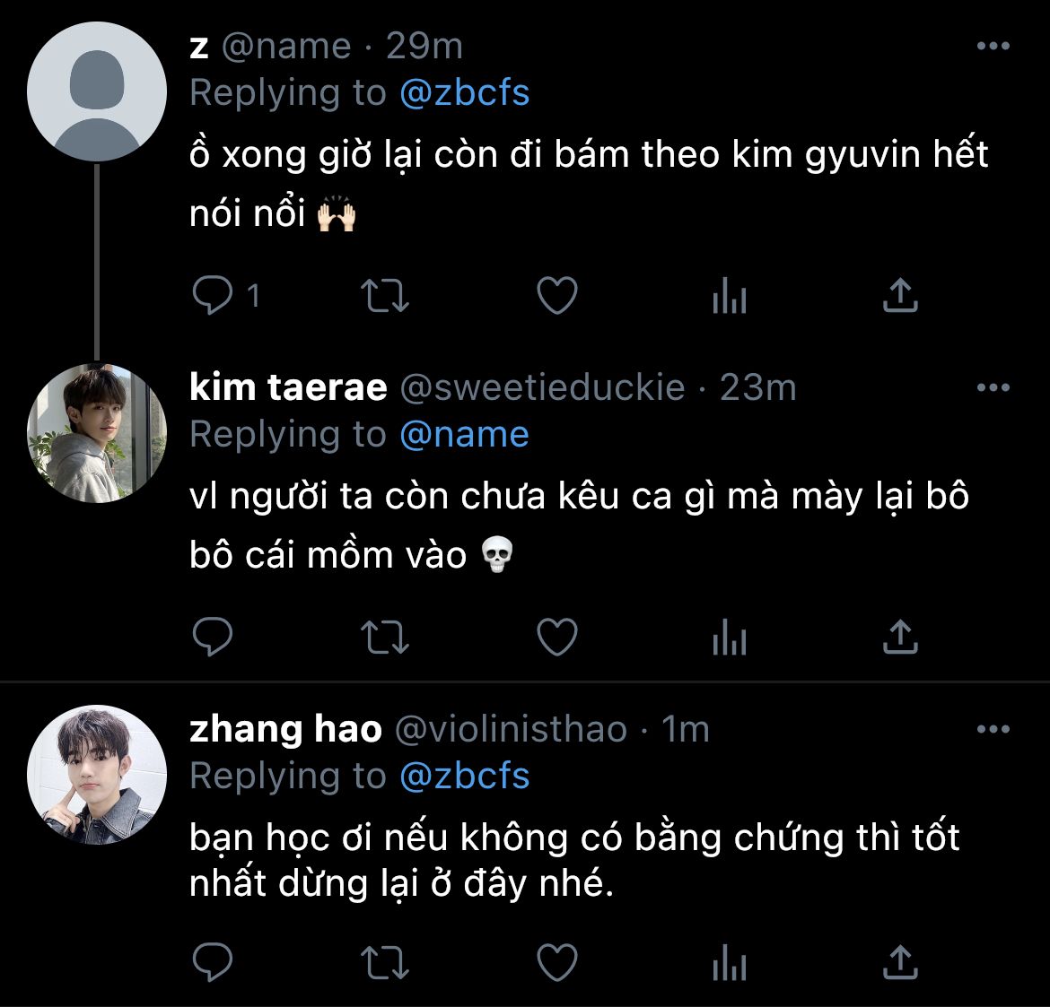This screenshot has width=1050, height=1007.
Task: Reply to kim taerae's tweet
Action: pos(214,638)
